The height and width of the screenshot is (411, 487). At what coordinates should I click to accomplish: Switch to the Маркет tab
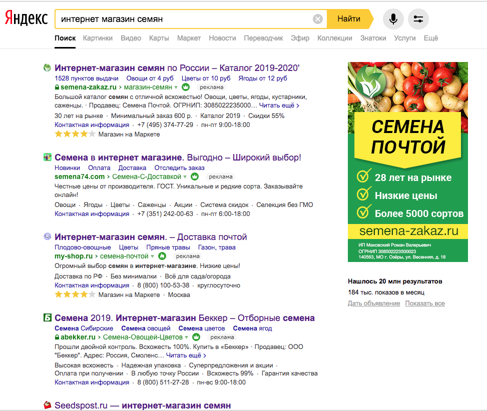point(189,38)
